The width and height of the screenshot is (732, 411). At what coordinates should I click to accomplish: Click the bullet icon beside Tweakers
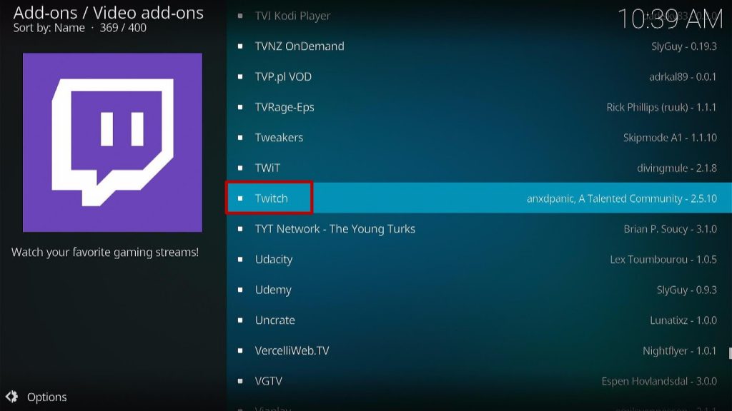(x=240, y=138)
